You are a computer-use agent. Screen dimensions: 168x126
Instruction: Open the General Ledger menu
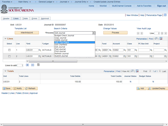tap(46, 2)
